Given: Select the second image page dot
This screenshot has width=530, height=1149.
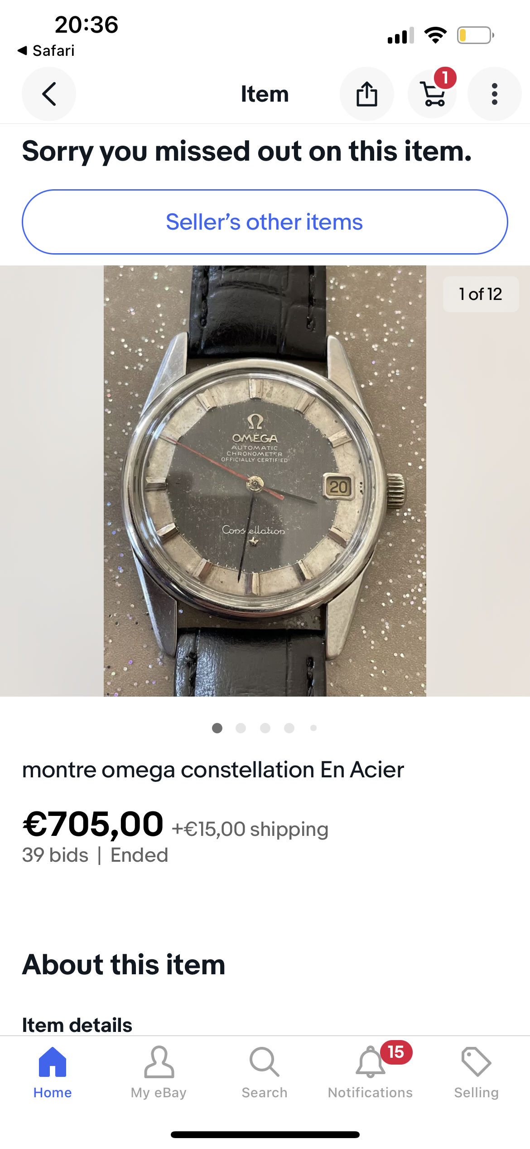Looking at the screenshot, I should (241, 728).
